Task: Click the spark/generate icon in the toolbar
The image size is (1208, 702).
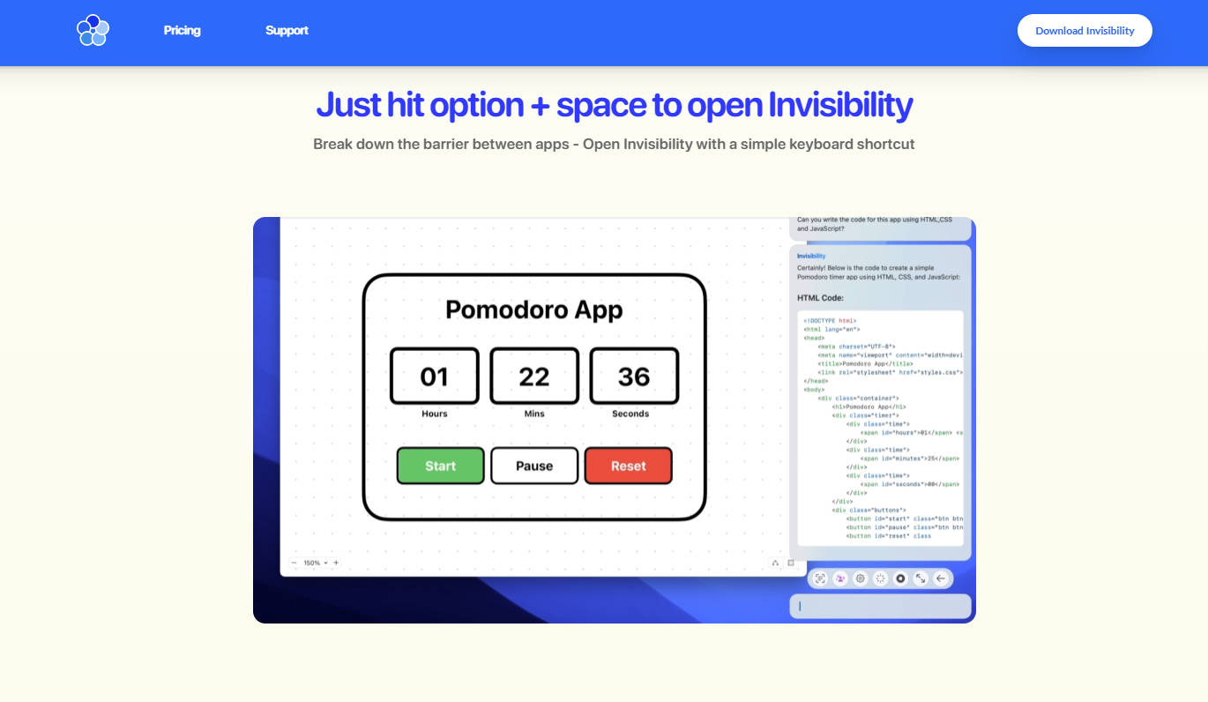Action: 880,579
